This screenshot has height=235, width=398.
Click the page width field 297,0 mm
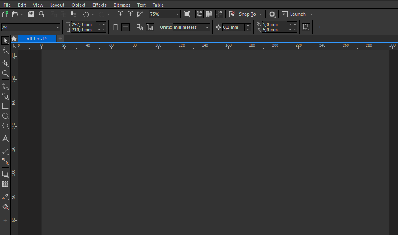(x=84, y=24)
